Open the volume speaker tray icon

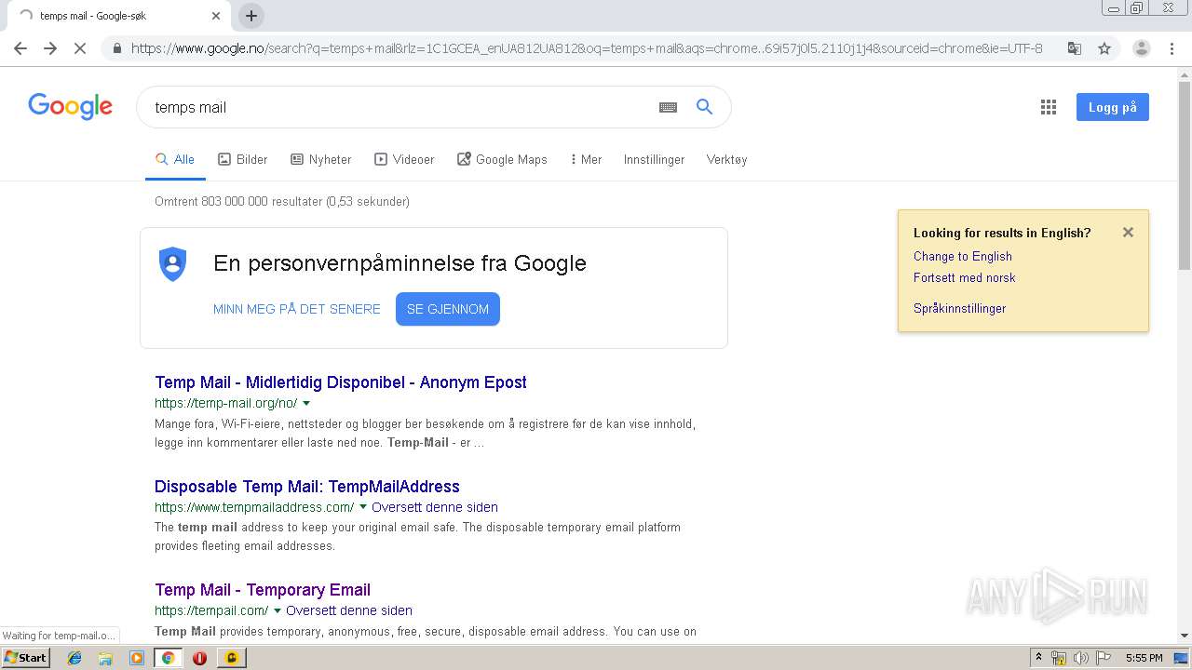1080,658
